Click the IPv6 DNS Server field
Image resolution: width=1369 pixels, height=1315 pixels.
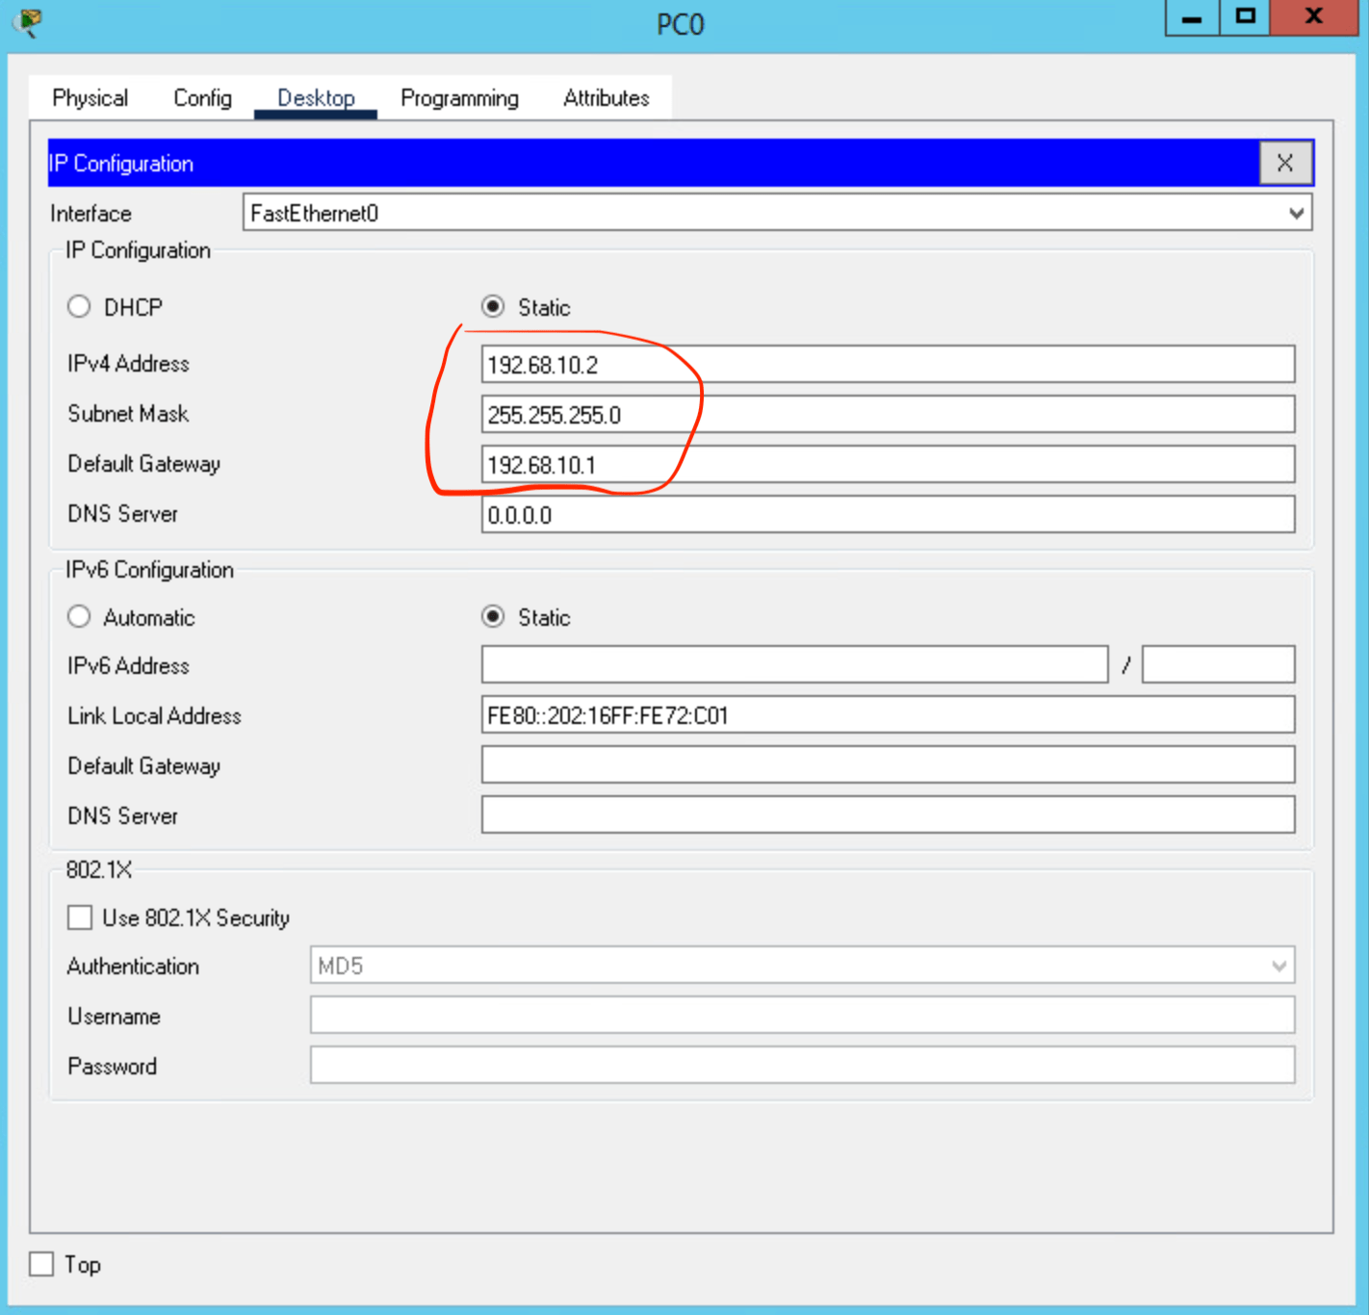coord(888,815)
